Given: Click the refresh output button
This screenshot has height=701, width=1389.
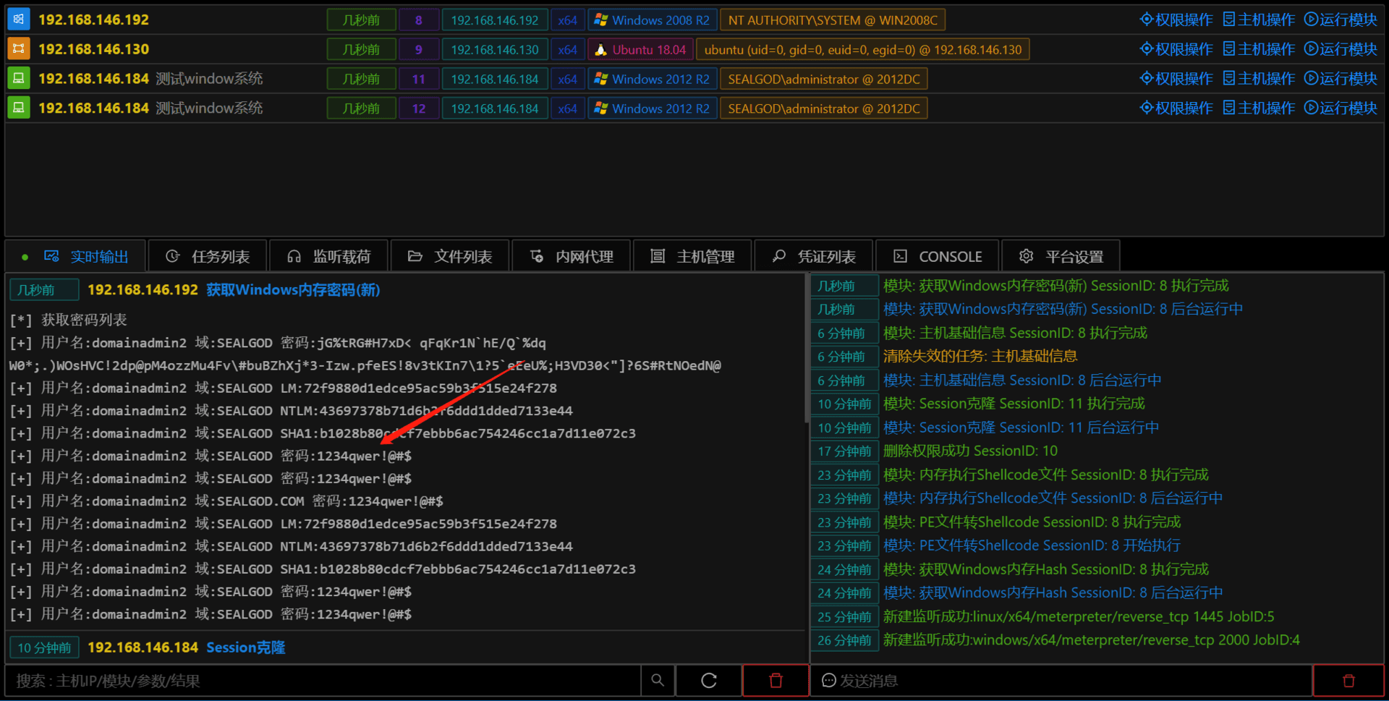Looking at the screenshot, I should [709, 680].
